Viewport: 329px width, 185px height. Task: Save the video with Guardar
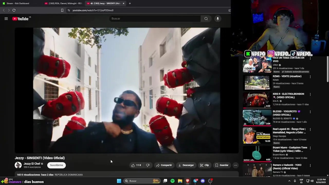click(222, 165)
